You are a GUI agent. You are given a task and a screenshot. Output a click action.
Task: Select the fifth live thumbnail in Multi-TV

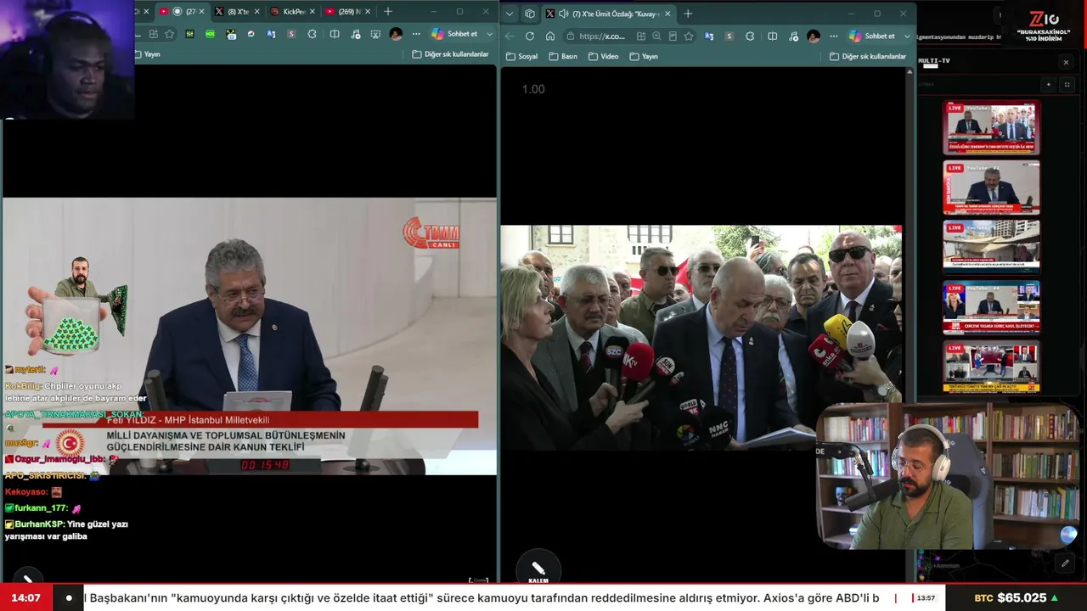992,367
